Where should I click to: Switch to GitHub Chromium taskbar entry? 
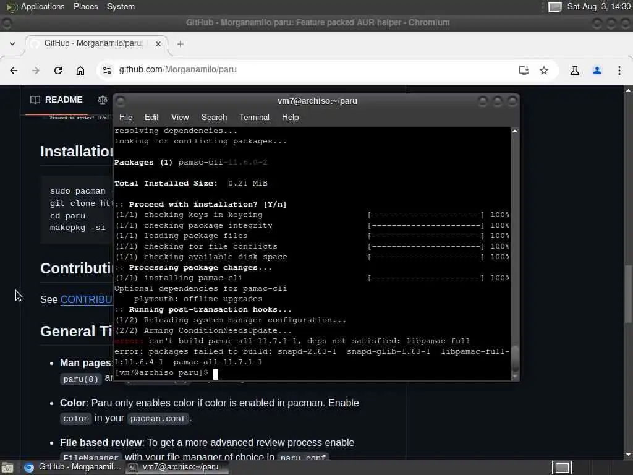click(73, 468)
